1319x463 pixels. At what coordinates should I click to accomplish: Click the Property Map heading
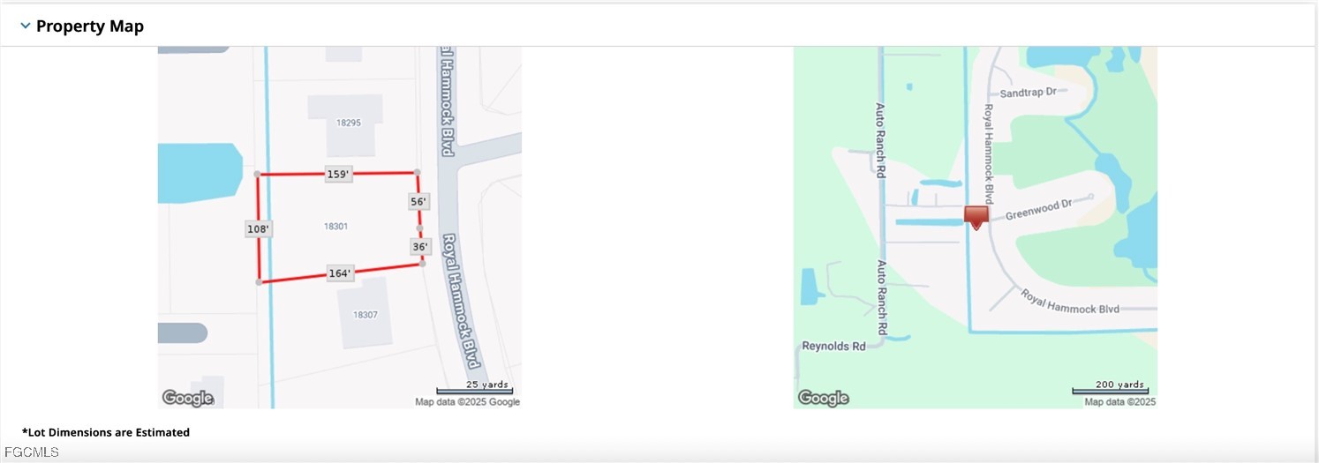click(x=90, y=26)
